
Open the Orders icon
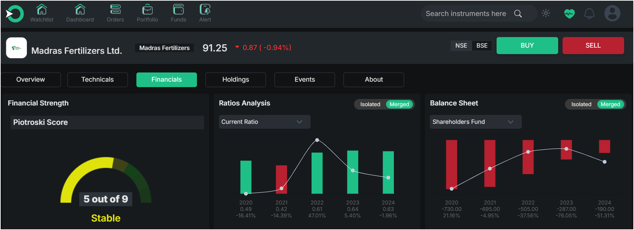click(x=115, y=9)
